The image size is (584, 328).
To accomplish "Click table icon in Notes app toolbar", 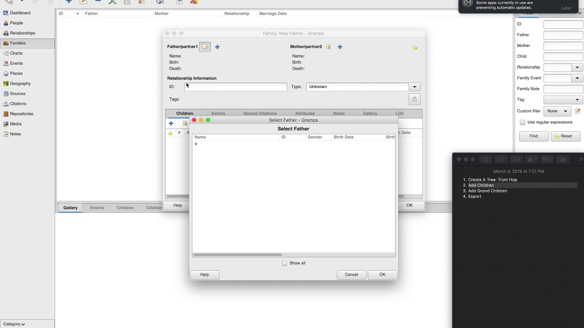I will click(486, 159).
